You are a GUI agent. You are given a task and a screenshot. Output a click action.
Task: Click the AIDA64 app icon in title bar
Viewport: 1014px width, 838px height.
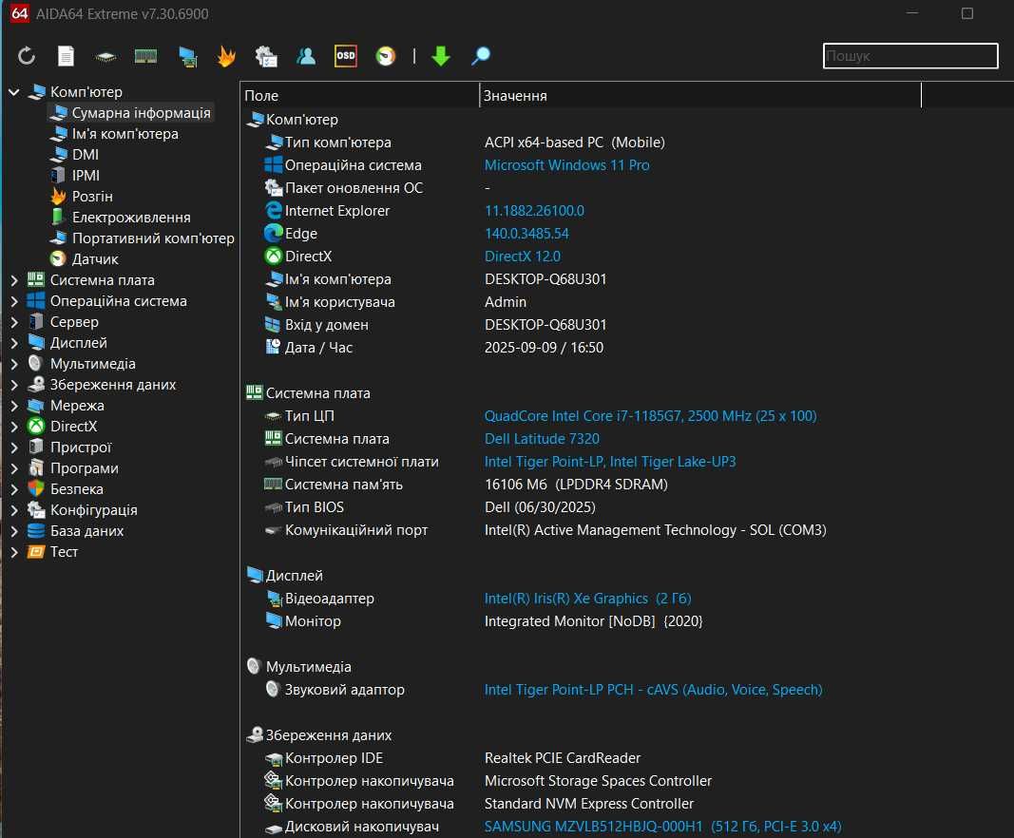tap(20, 13)
